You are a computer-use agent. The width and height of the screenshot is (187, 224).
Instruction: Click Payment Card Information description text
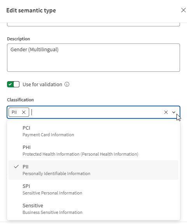[48, 135]
